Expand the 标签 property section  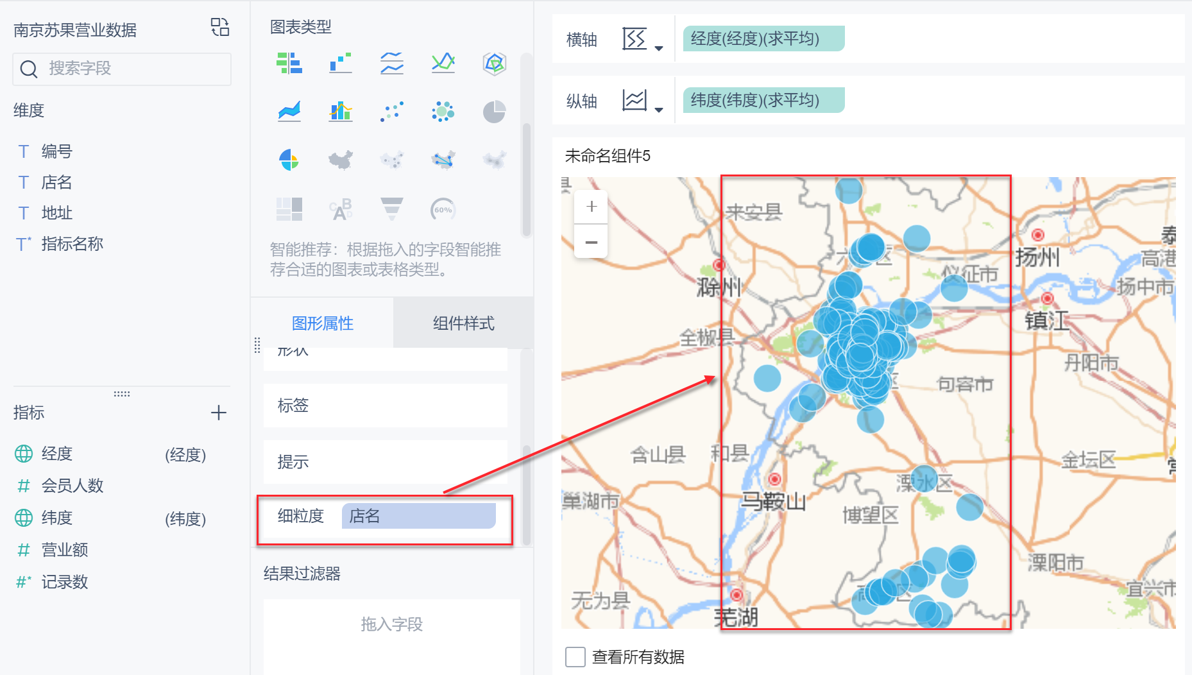(385, 406)
